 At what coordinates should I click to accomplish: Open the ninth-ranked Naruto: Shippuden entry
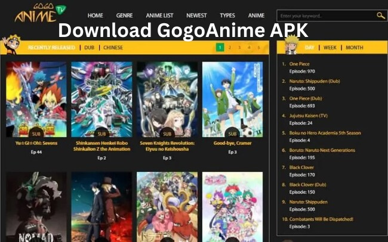coord(309,202)
